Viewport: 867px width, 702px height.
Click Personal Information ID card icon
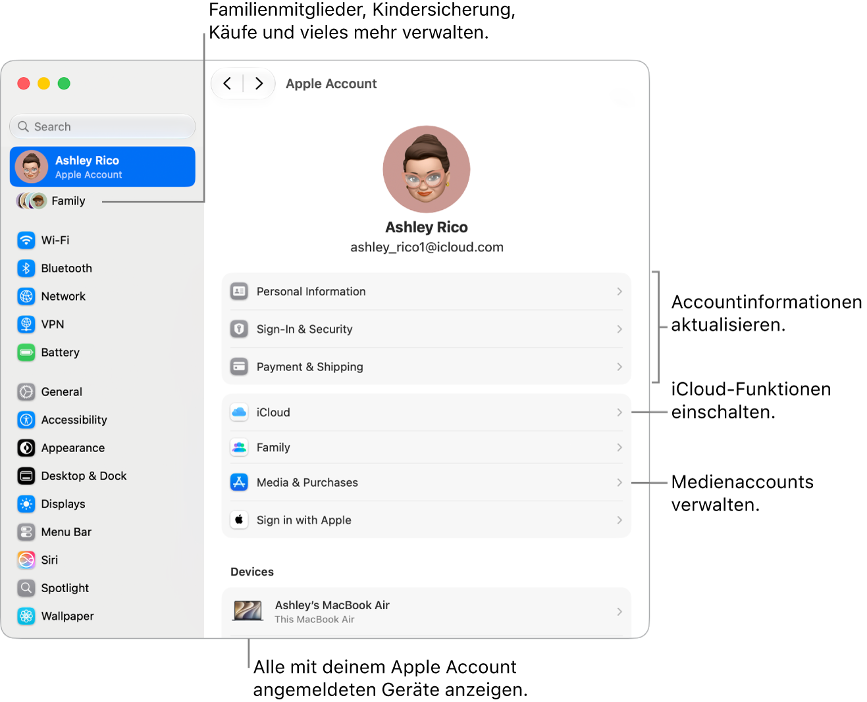[x=239, y=291]
